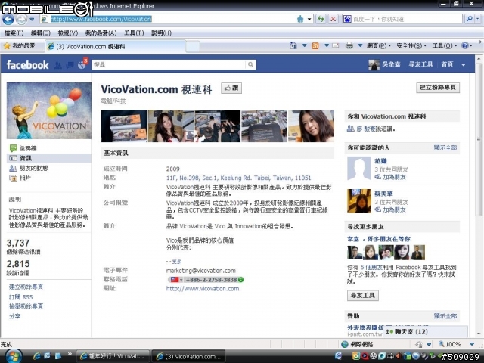The height and width of the screenshot is (363, 484).
Task: Go to 首頁 in Facebook header
Action: 447,64
